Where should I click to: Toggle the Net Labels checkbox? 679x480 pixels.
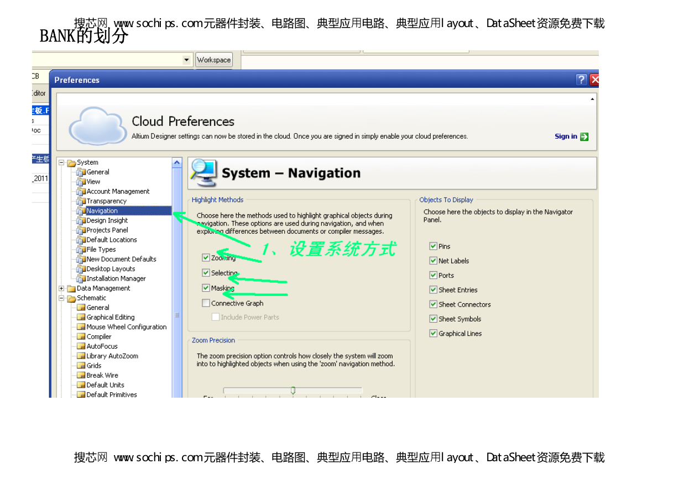433,261
